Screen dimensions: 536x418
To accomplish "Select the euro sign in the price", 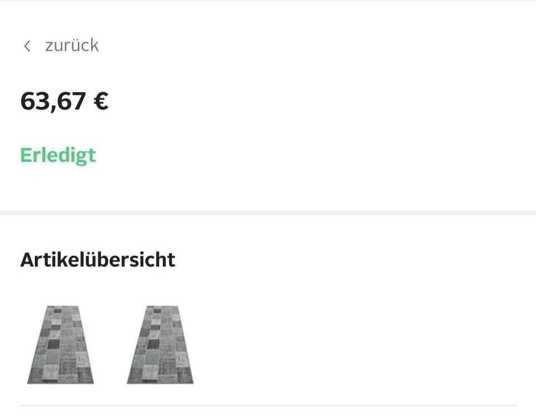I will tap(100, 102).
